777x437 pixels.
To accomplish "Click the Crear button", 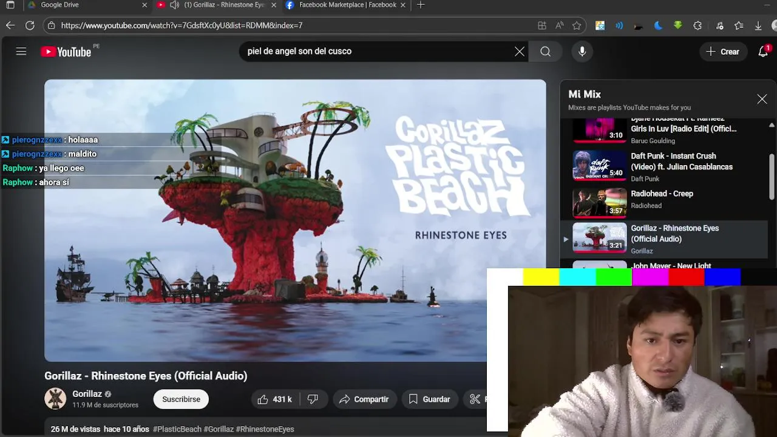I will (722, 52).
